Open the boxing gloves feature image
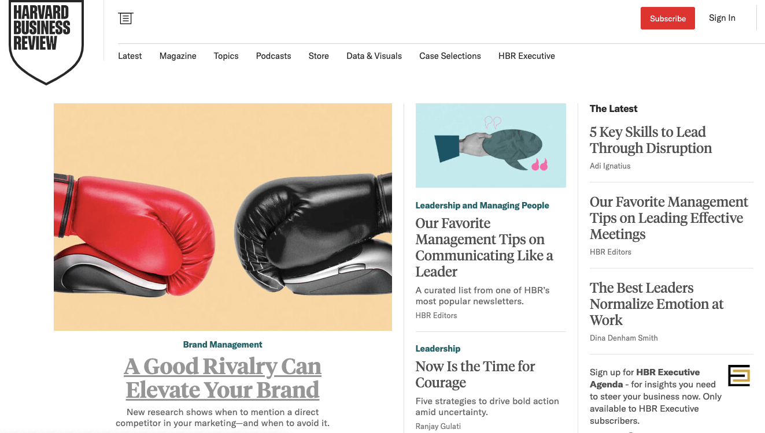The image size is (765, 433). pos(223,217)
